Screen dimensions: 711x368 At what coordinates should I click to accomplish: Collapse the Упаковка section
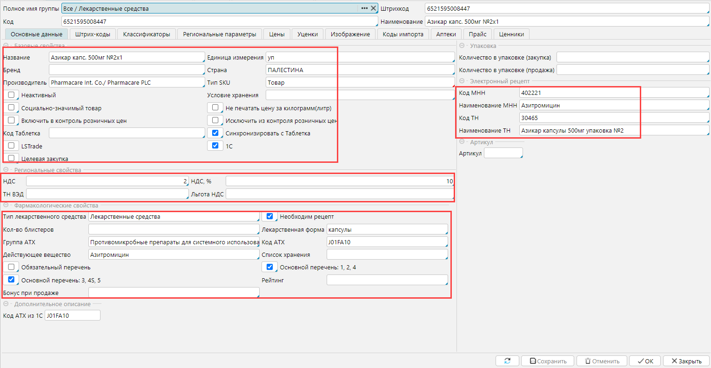point(462,46)
